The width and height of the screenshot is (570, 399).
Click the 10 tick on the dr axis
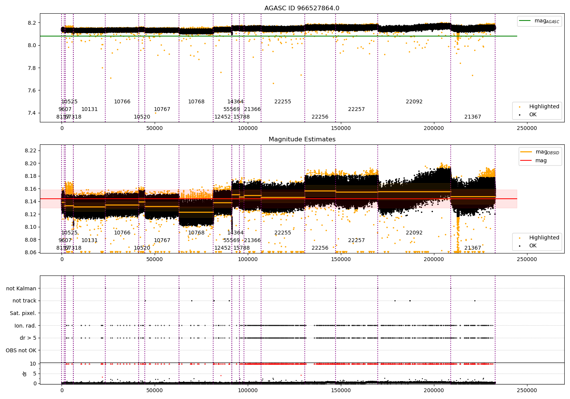tap(33, 364)
